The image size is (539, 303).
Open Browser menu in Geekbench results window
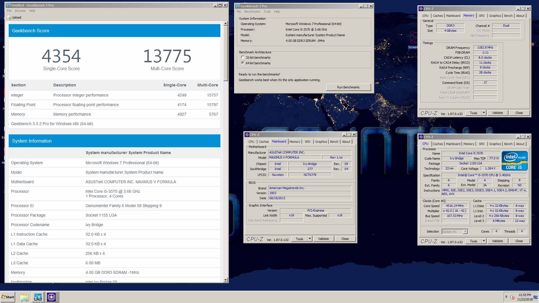pyautogui.click(x=20, y=11)
